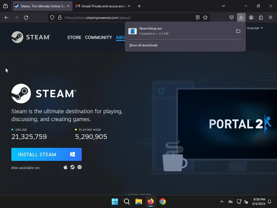This screenshot has height=208, width=277.
Task: Show hidden system tray icons
Action: 222,201
